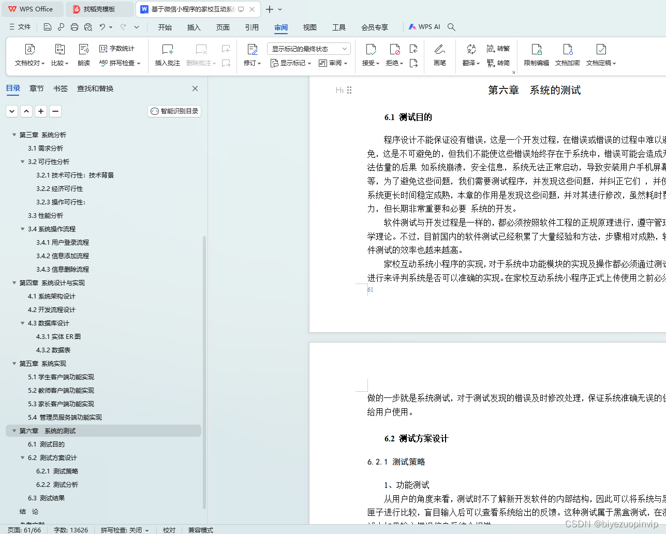
Task: Convert to simplified with 转简
Action: 498,63
